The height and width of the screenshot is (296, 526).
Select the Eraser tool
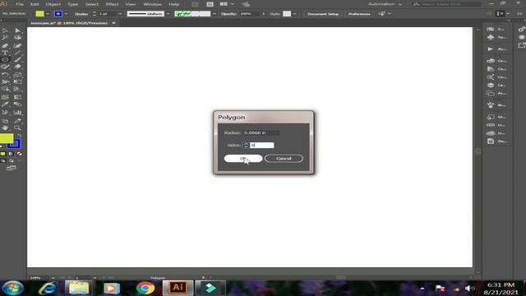coord(17,67)
